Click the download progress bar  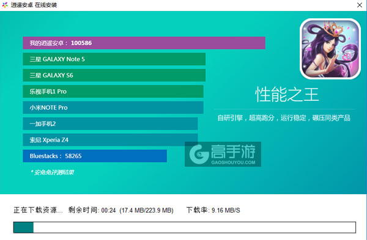[185, 227]
